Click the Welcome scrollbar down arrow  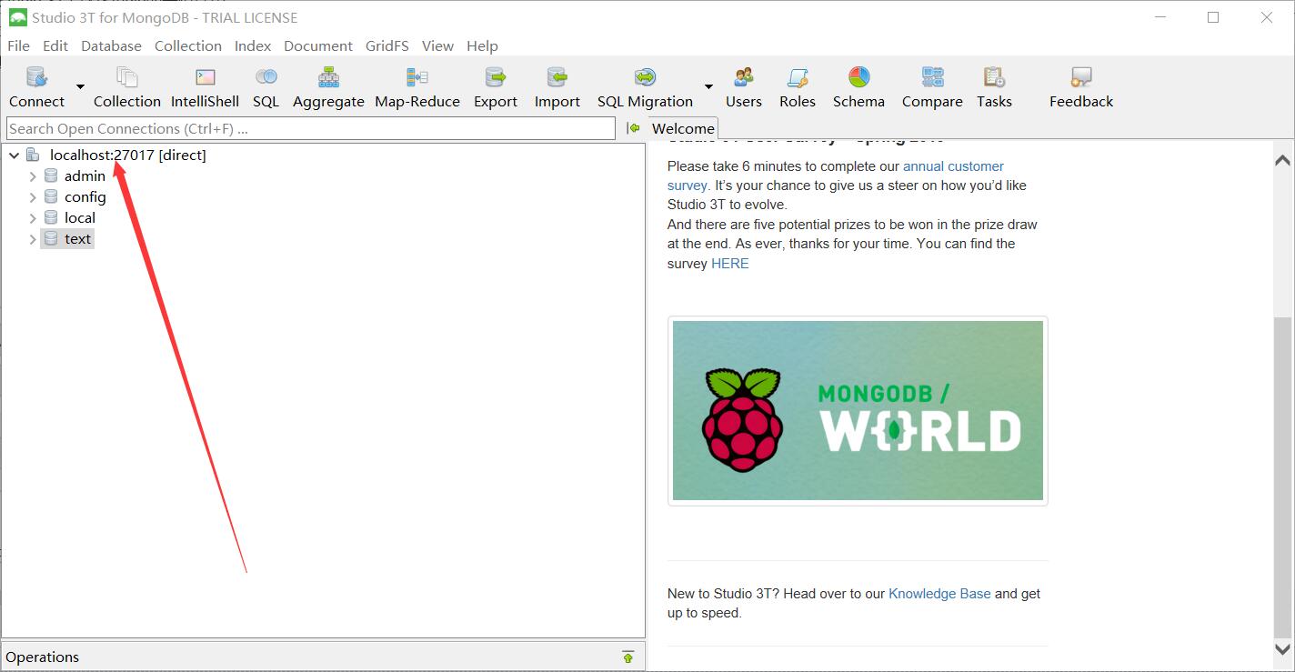[x=1282, y=649]
